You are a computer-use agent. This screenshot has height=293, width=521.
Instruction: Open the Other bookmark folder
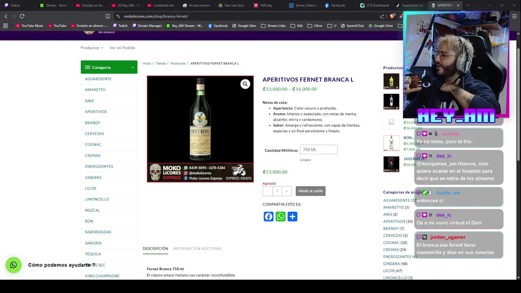coord(315,26)
